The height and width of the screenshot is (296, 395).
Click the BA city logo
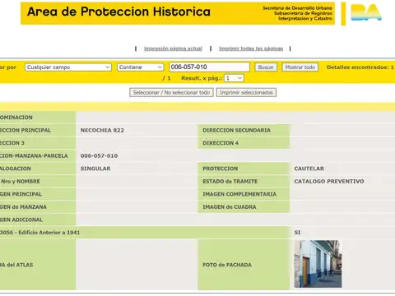366,12
